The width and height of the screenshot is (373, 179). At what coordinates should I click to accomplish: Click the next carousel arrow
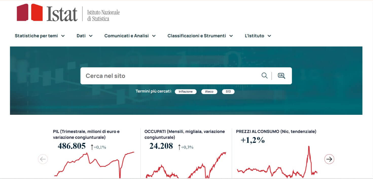tap(329, 159)
